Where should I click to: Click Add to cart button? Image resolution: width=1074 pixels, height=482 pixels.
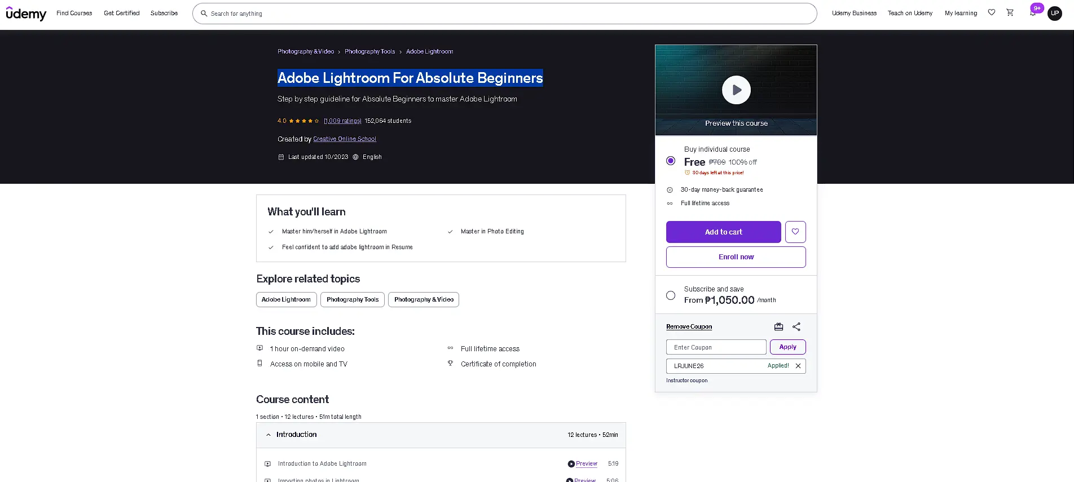point(724,232)
